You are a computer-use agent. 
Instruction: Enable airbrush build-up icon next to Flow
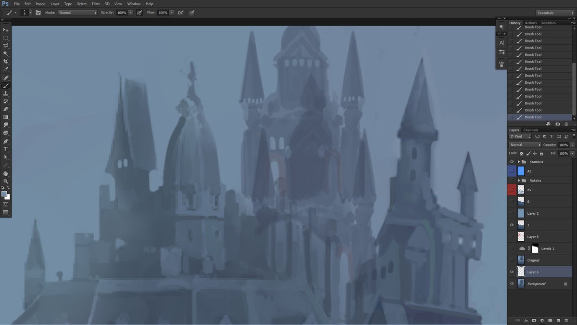click(181, 13)
